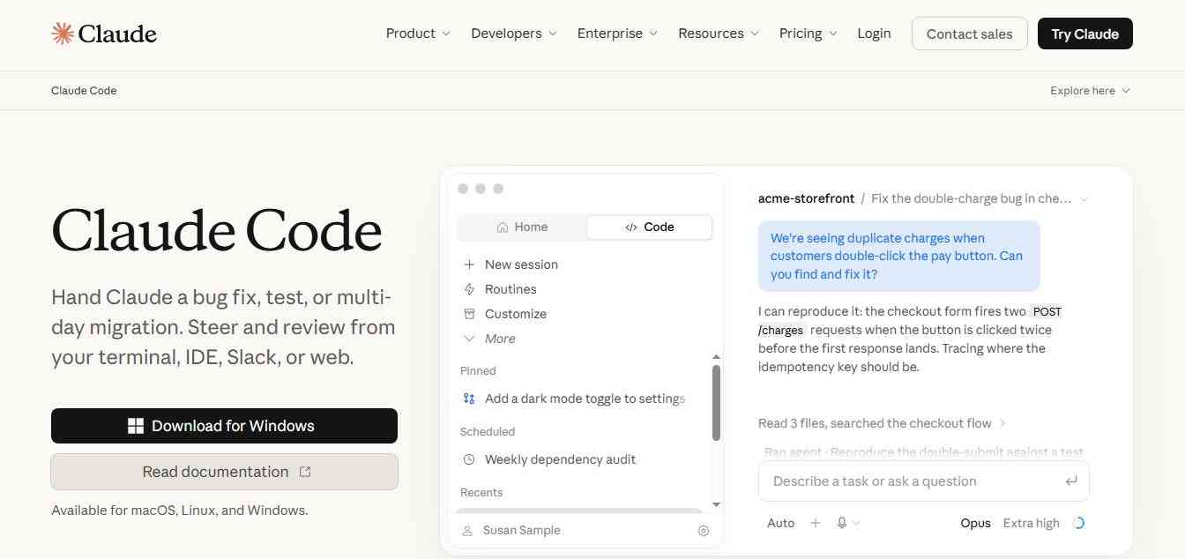Image resolution: width=1185 pixels, height=559 pixels.
Task: Click the microphone icon below the prompt box
Action: click(x=842, y=523)
